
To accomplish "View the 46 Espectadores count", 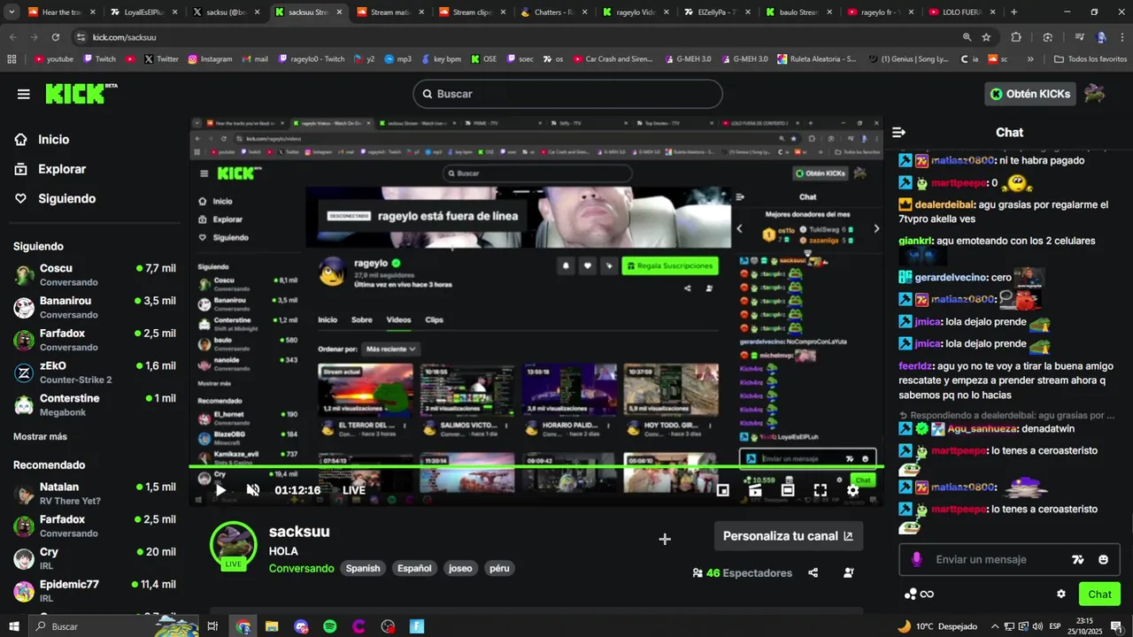I will [x=742, y=573].
